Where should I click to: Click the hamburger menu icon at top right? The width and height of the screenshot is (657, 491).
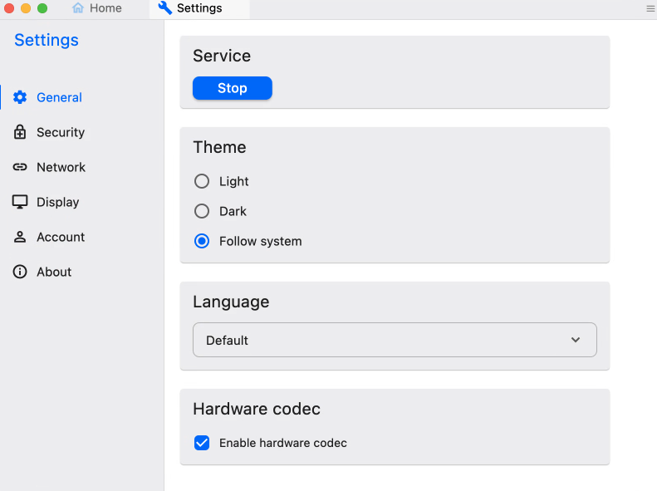(650, 8)
